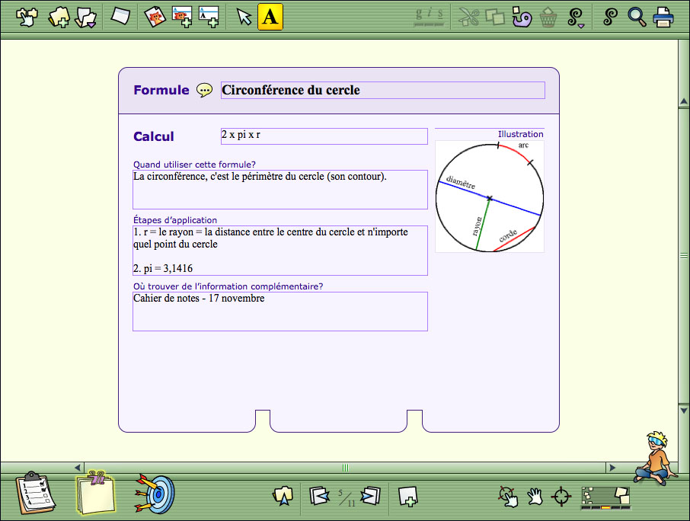The height and width of the screenshot is (521, 690).
Task: Click the Illustration label
Action: (521, 134)
